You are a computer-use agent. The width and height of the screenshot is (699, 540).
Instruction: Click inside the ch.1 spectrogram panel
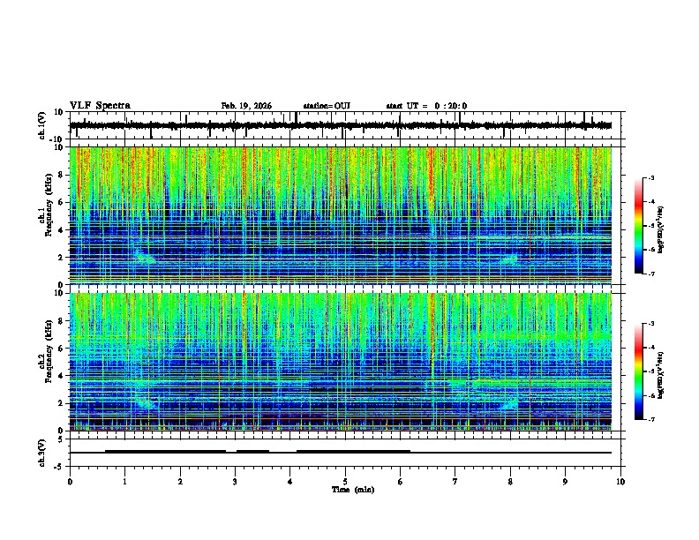341,215
